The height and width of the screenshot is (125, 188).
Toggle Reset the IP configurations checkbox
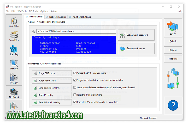click(75, 95)
